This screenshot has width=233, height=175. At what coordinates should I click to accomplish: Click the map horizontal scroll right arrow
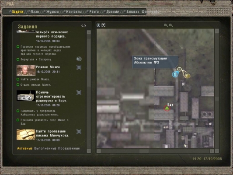[212, 151]
